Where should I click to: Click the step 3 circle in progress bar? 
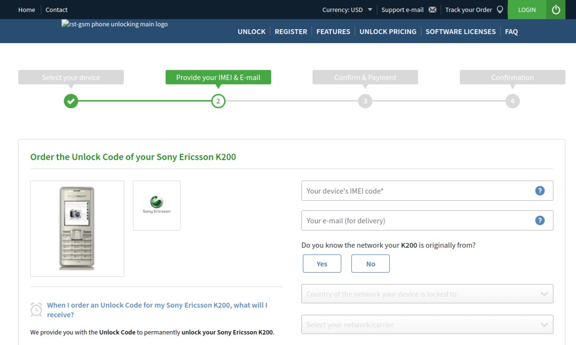point(365,101)
